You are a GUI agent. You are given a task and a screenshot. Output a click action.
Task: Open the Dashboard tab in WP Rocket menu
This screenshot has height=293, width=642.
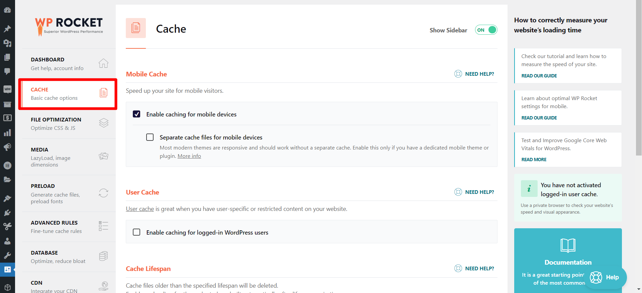pyautogui.click(x=69, y=63)
